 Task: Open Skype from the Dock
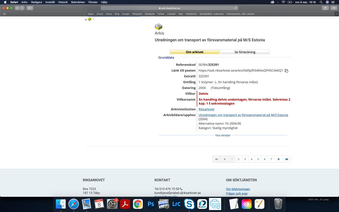189,204
